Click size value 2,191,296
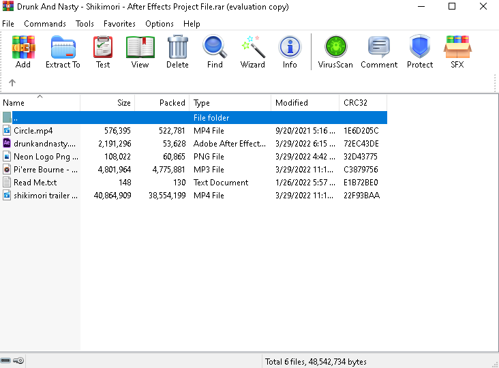The height and width of the screenshot is (368, 499). click(x=115, y=144)
